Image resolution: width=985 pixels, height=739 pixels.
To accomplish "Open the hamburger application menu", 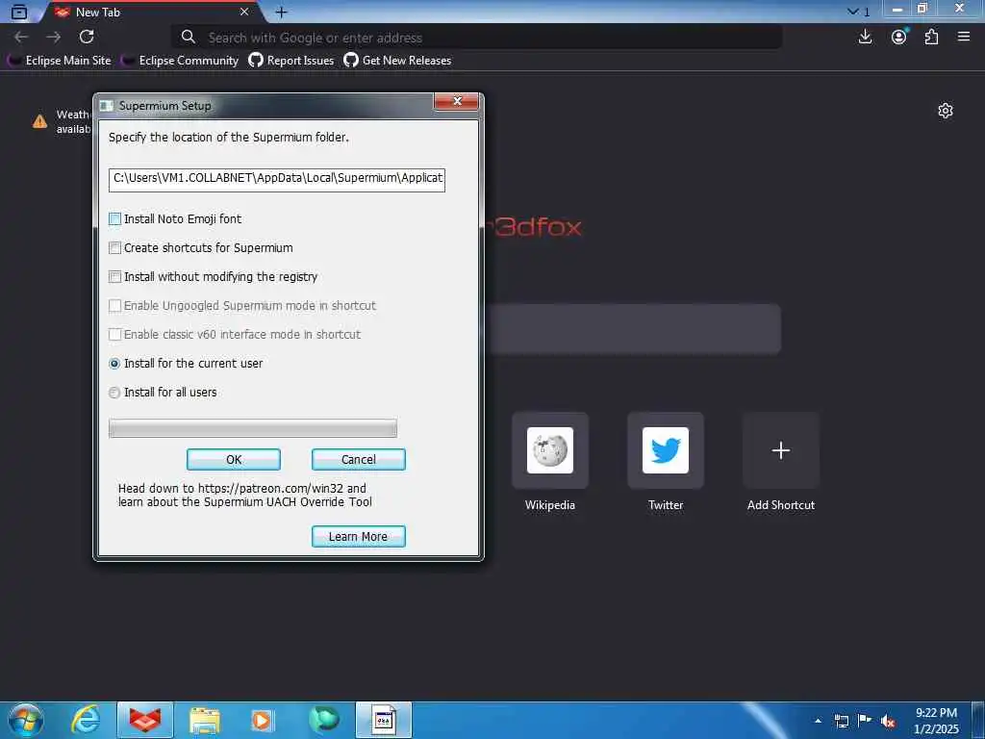I will pos(964,38).
